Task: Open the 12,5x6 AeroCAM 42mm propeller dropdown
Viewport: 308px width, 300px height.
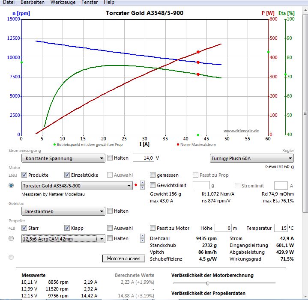Action: [x=63, y=238]
